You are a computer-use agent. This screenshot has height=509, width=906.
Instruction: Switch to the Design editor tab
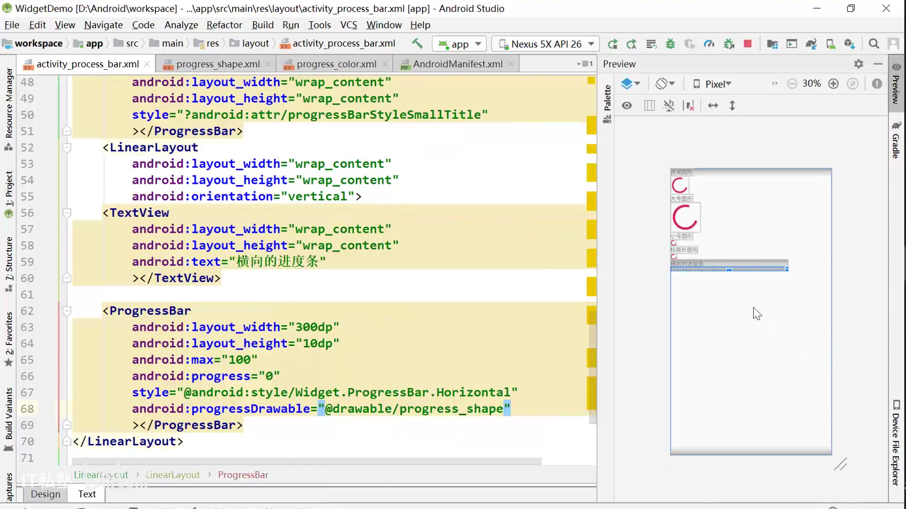tap(45, 494)
